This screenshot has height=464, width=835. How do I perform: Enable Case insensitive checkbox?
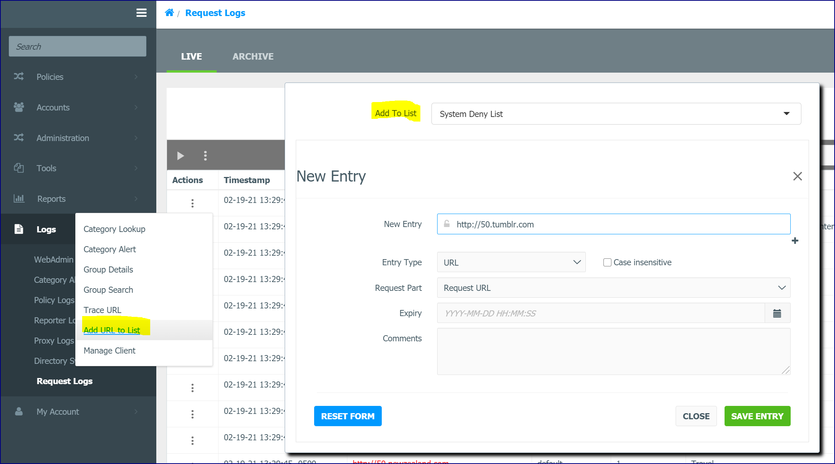pyautogui.click(x=607, y=262)
